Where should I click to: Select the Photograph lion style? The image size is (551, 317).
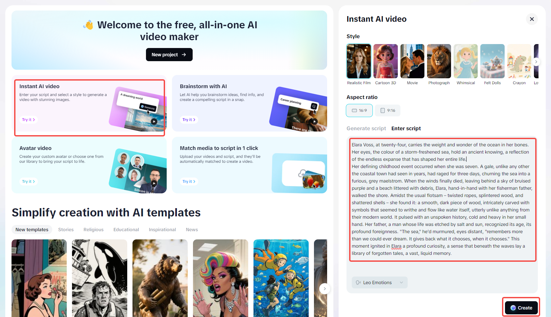[439, 61]
